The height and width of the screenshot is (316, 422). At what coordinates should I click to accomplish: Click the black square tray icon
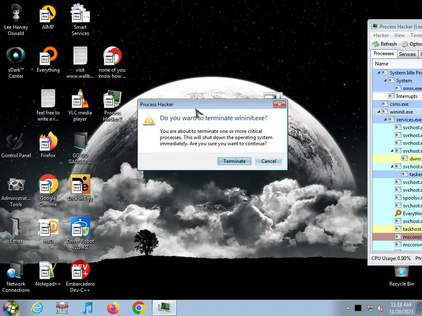[x=358, y=308]
